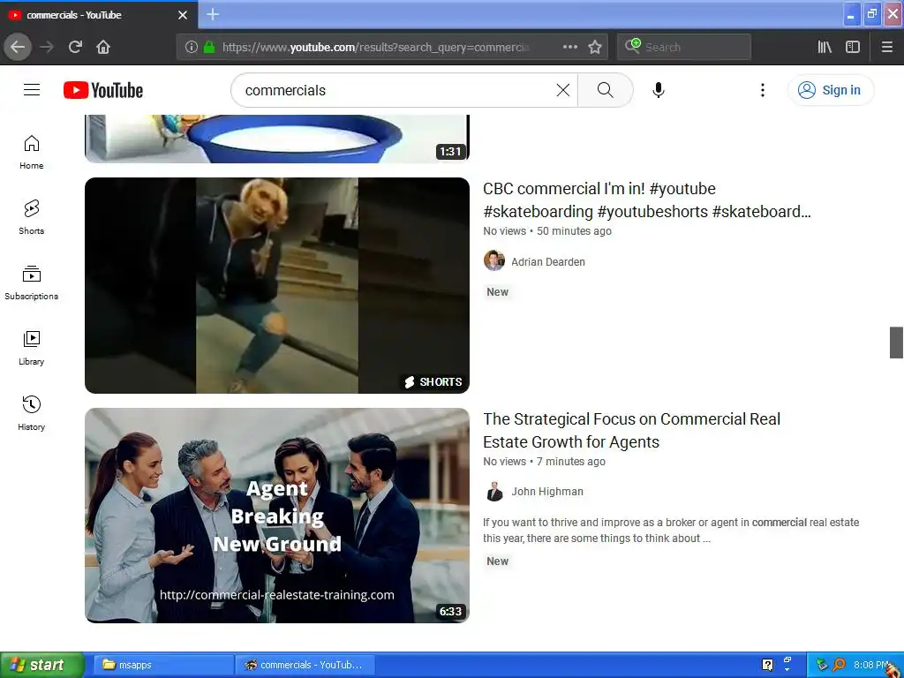Click the real estate video description text

click(x=671, y=531)
